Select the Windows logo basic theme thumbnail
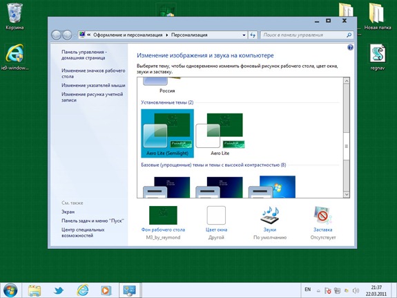This screenshot has height=298, width=397. point(272,187)
